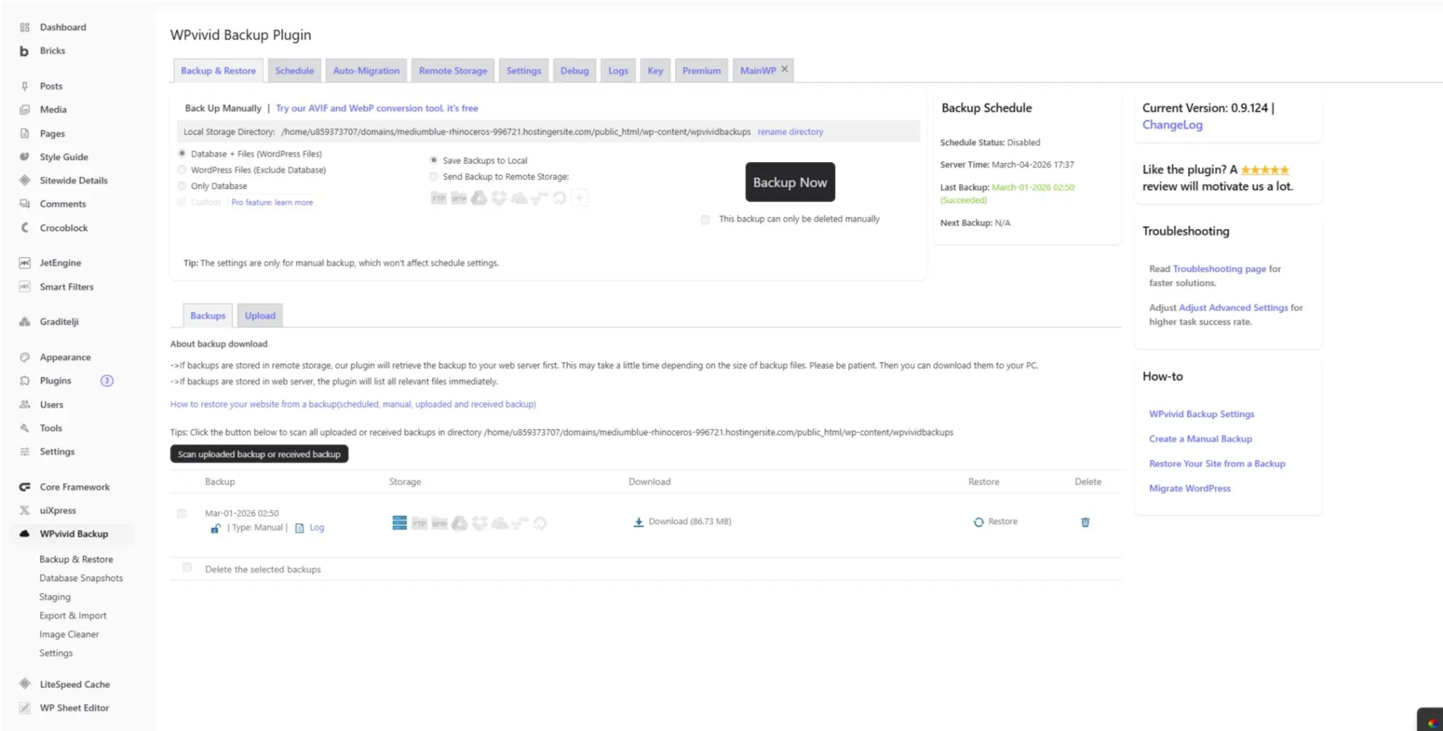Click 'Scan uploaded backup or received backup' button
Image resolution: width=1443 pixels, height=731 pixels.
tap(259, 454)
